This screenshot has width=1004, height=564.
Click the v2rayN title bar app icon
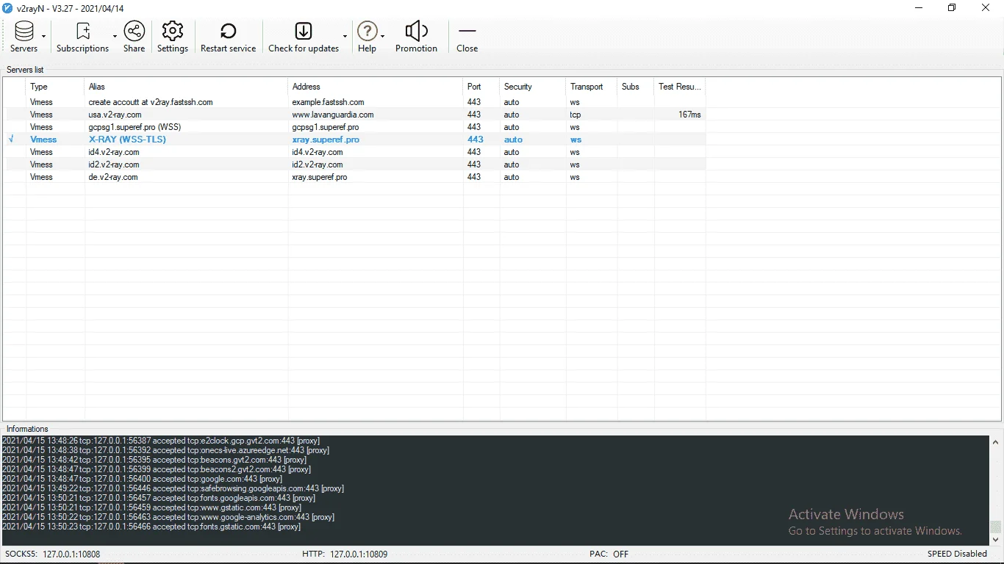(8, 8)
